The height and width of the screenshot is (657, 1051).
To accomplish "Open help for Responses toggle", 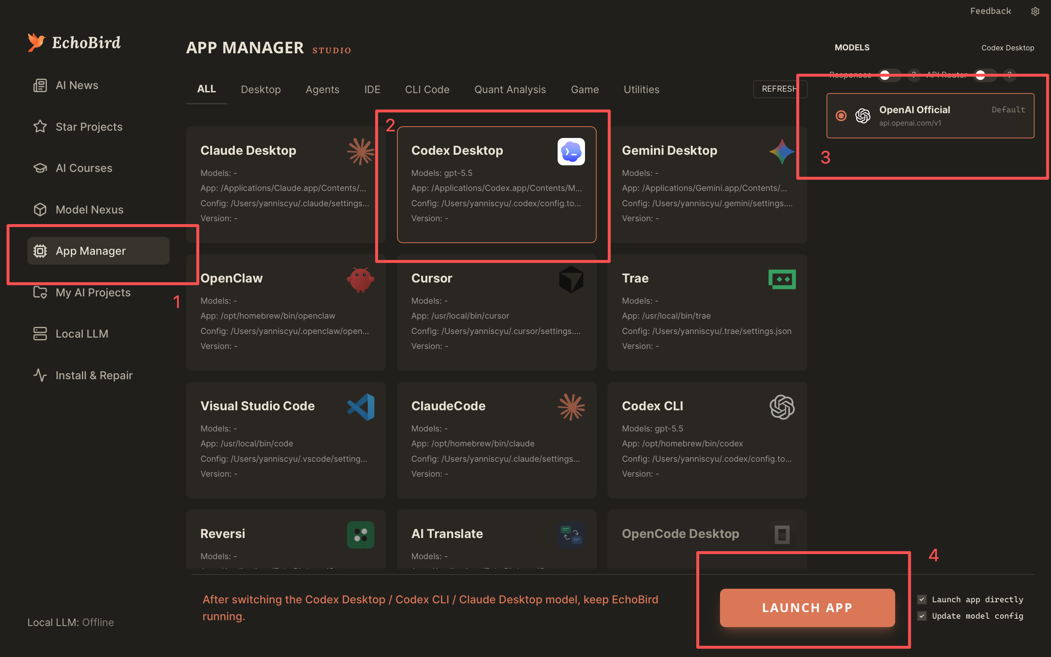I will click(x=914, y=75).
